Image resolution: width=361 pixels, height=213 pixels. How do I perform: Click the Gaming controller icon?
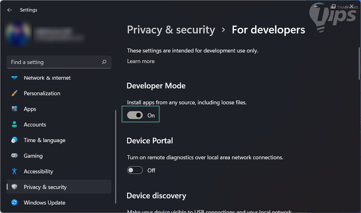(x=14, y=156)
